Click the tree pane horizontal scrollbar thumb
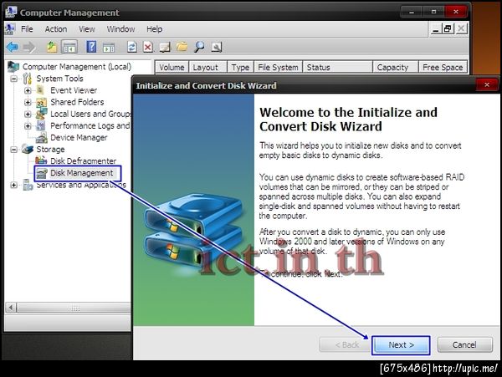Viewport: 502px width, 377px height. [x=74, y=308]
